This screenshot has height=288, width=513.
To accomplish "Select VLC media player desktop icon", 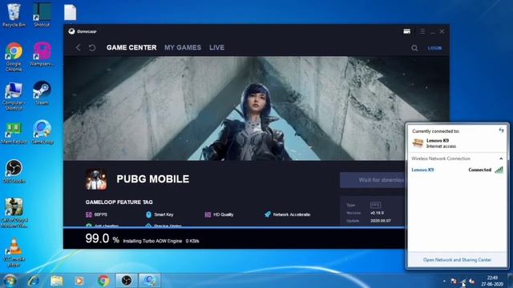I will tap(14, 252).
